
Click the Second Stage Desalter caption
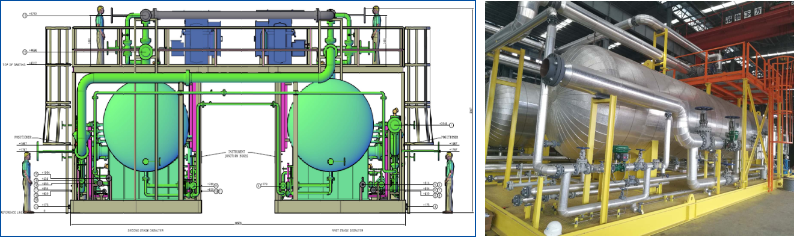coord(145,230)
